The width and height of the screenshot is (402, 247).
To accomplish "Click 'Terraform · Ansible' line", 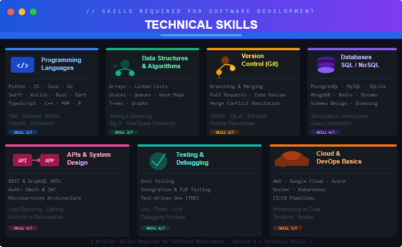I will [293, 217].
